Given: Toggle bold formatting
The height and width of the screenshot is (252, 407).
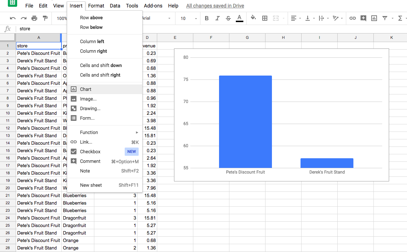Looking at the screenshot, I should click(207, 18).
